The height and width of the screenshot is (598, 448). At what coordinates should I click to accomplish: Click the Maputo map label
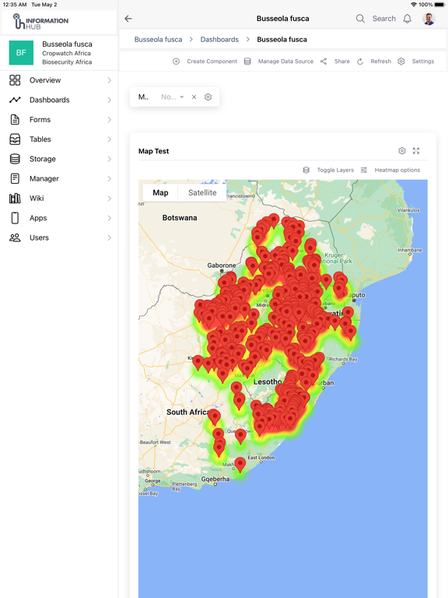tap(355, 295)
